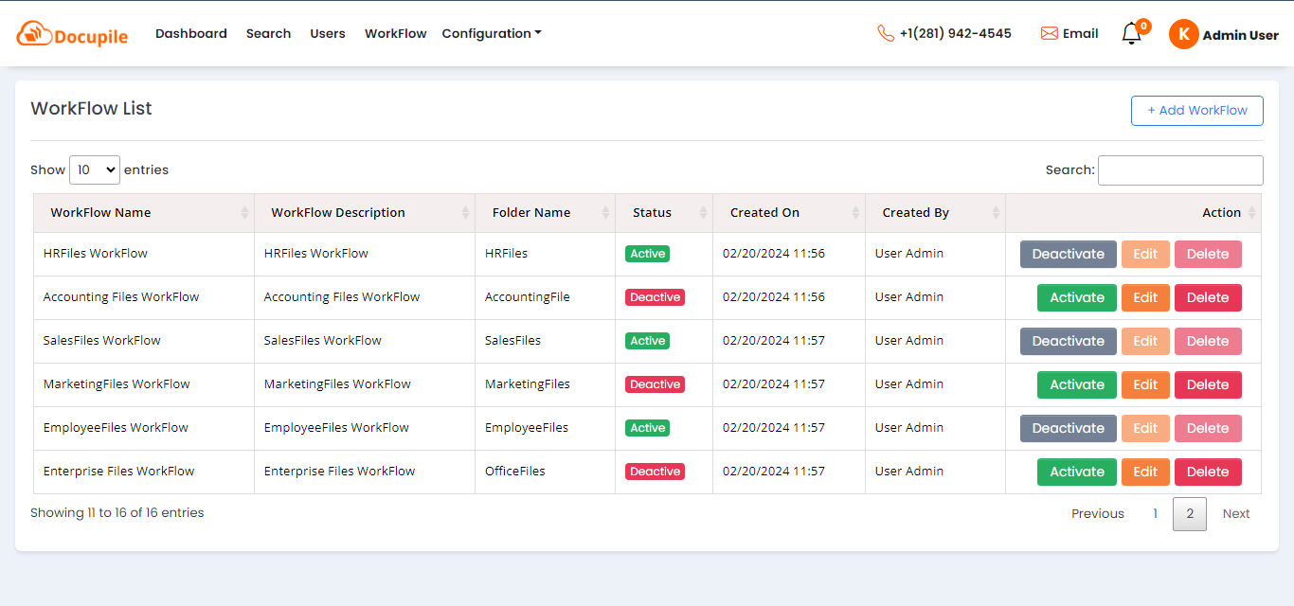Activate the Enterprise Files WorkFlow
This screenshot has height=606, width=1294.
(1076, 472)
